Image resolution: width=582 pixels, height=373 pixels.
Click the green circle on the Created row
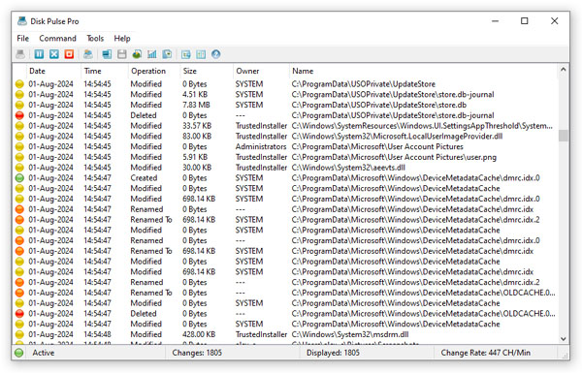coord(19,178)
